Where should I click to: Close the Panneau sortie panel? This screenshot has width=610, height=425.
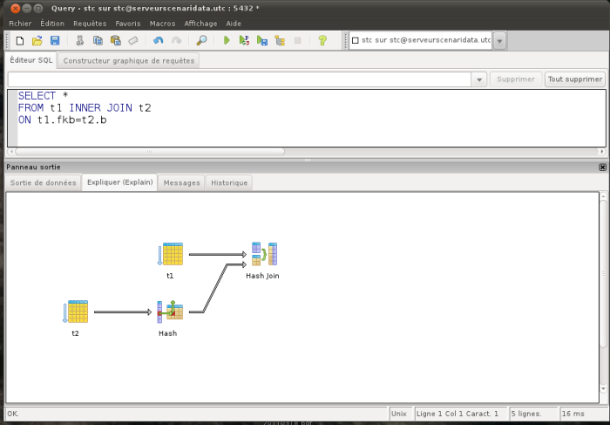602,167
